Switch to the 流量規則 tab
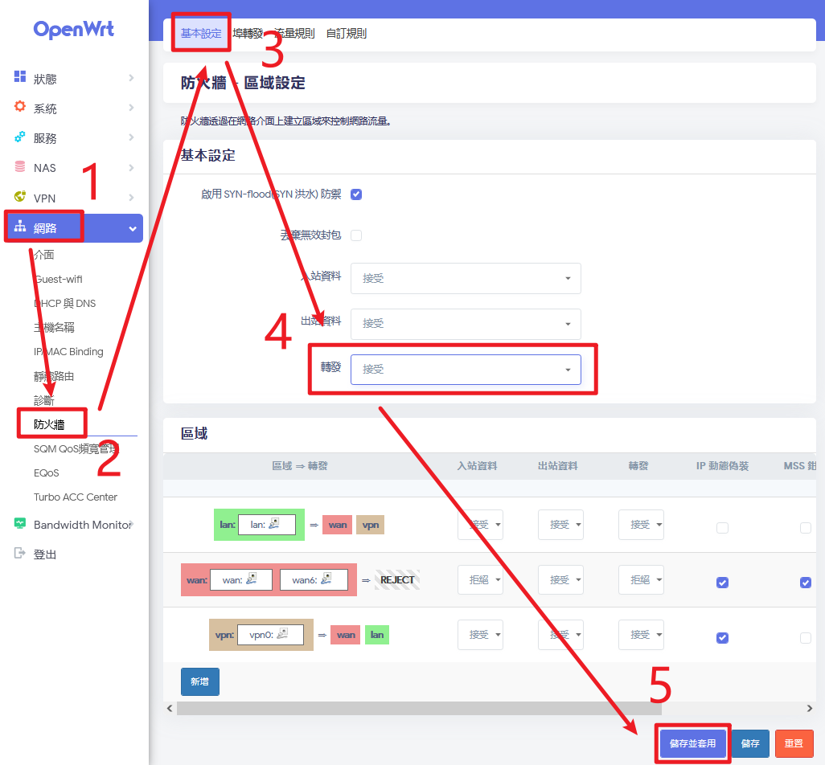This screenshot has width=825, height=765. (294, 34)
